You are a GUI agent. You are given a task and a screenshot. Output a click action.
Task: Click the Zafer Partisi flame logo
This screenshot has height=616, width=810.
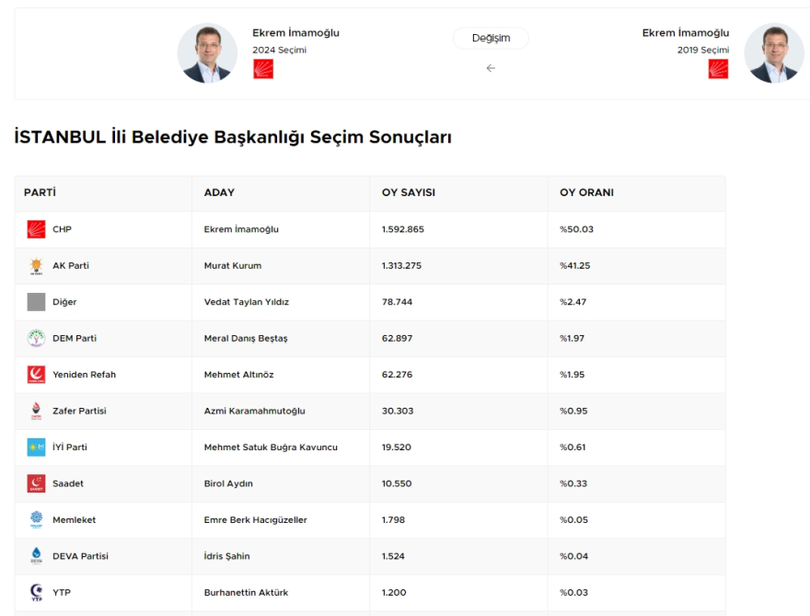click(36, 411)
